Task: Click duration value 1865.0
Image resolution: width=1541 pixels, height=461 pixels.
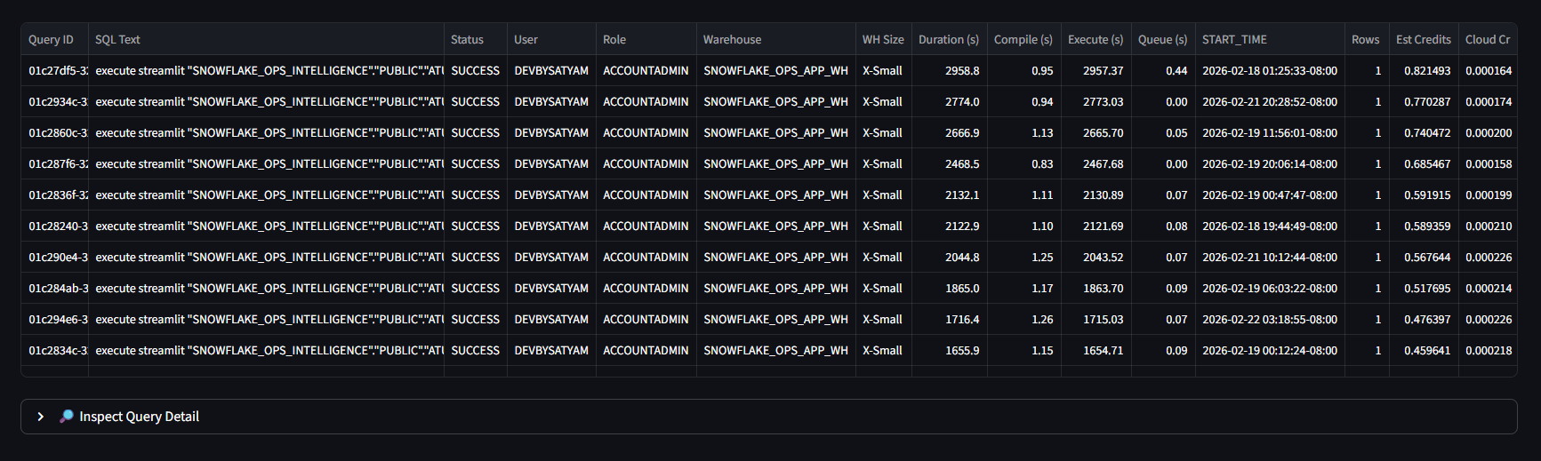Action: (962, 289)
